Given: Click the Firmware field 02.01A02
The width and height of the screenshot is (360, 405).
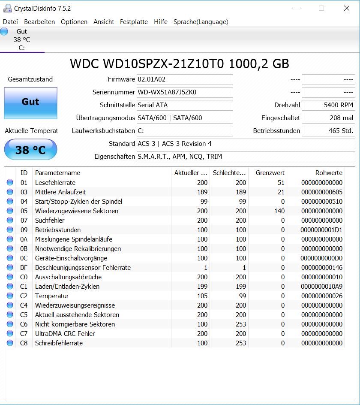Looking at the screenshot, I should [x=185, y=79].
